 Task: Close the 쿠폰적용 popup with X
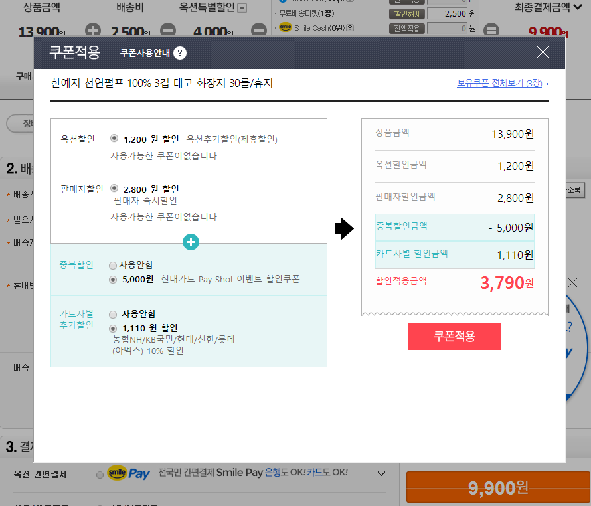[x=543, y=53]
